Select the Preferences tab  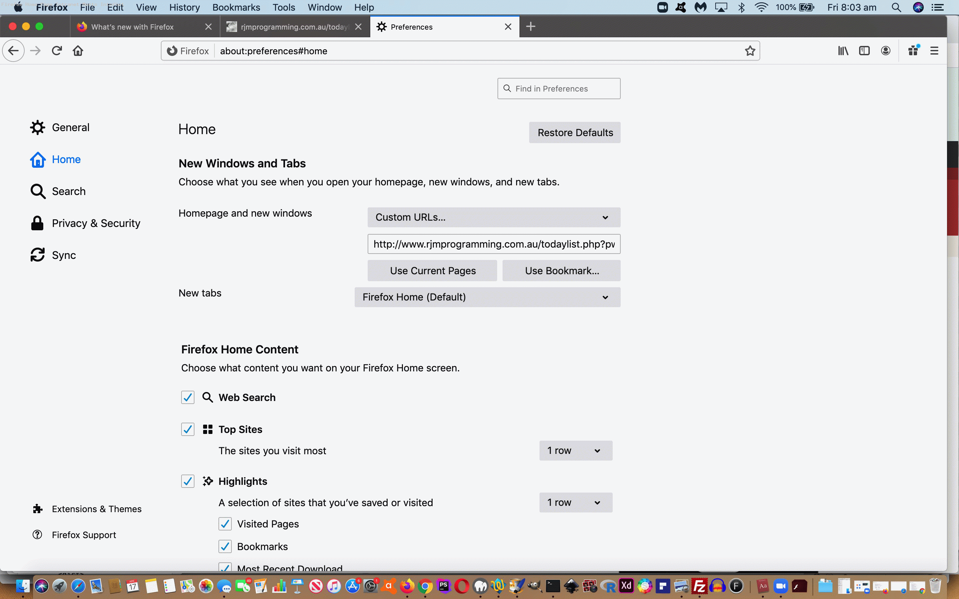[444, 27]
